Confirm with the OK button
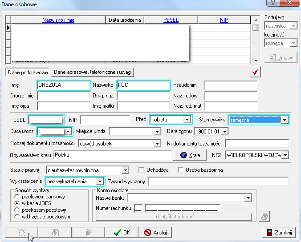The height and width of the screenshot is (242, 301). coord(122,232)
